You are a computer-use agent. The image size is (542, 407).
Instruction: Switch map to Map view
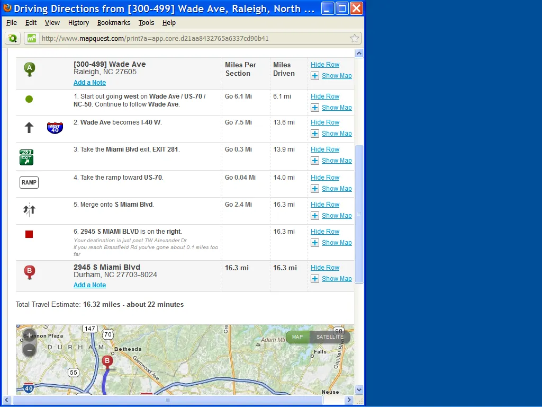pyautogui.click(x=297, y=337)
